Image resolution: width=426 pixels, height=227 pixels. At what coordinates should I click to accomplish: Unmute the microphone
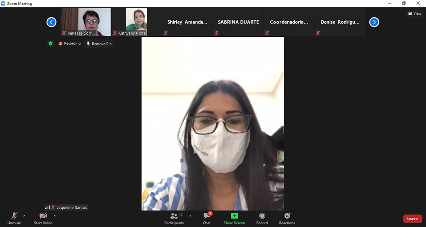point(14,216)
